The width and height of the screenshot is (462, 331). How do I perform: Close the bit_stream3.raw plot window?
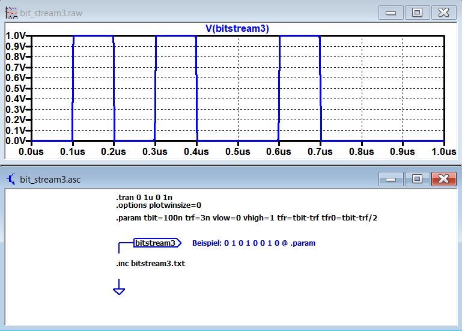[443, 13]
